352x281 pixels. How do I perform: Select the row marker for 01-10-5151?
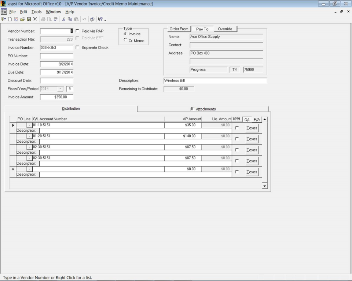click(13, 125)
